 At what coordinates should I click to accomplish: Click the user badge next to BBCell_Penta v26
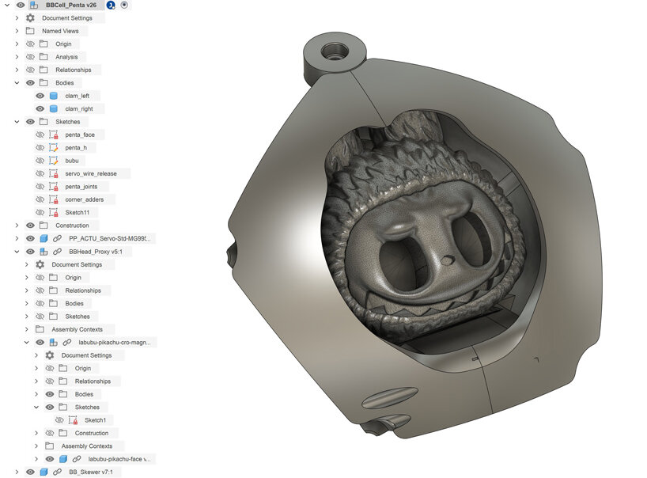[111, 5]
